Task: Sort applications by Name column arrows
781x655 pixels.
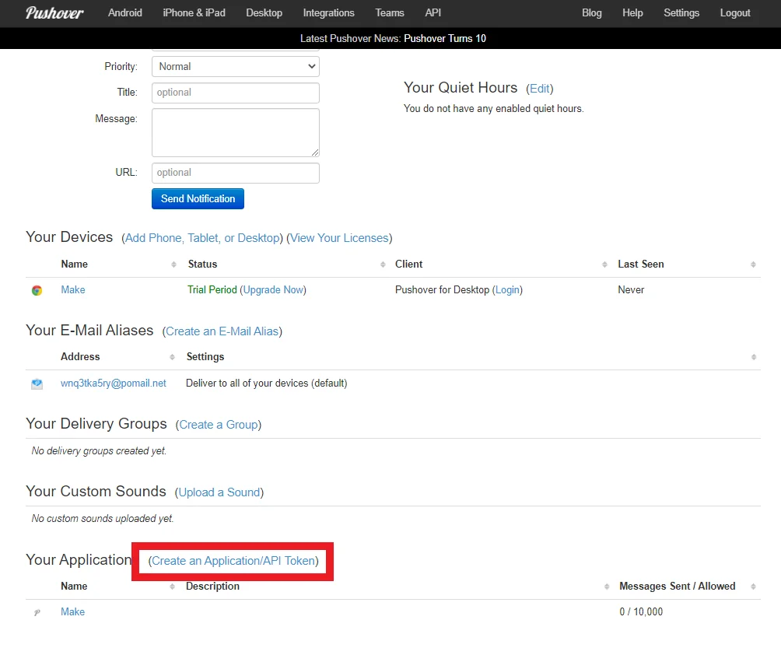Action: click(x=173, y=587)
